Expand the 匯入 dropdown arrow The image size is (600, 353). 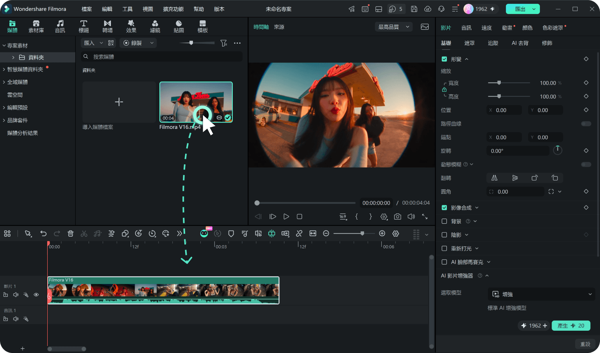tap(102, 43)
